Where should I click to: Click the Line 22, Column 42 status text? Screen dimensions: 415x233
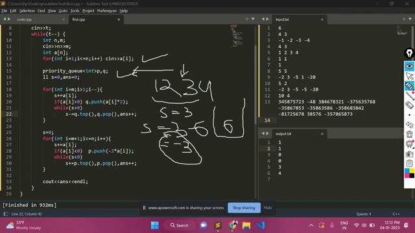(27, 214)
